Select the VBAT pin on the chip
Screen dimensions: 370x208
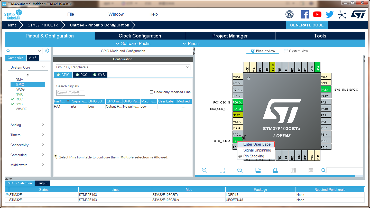pyautogui.click(x=238, y=77)
